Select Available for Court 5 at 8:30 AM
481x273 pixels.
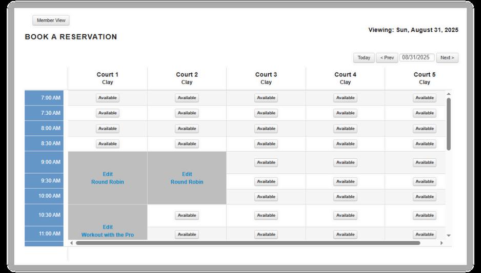click(x=424, y=144)
